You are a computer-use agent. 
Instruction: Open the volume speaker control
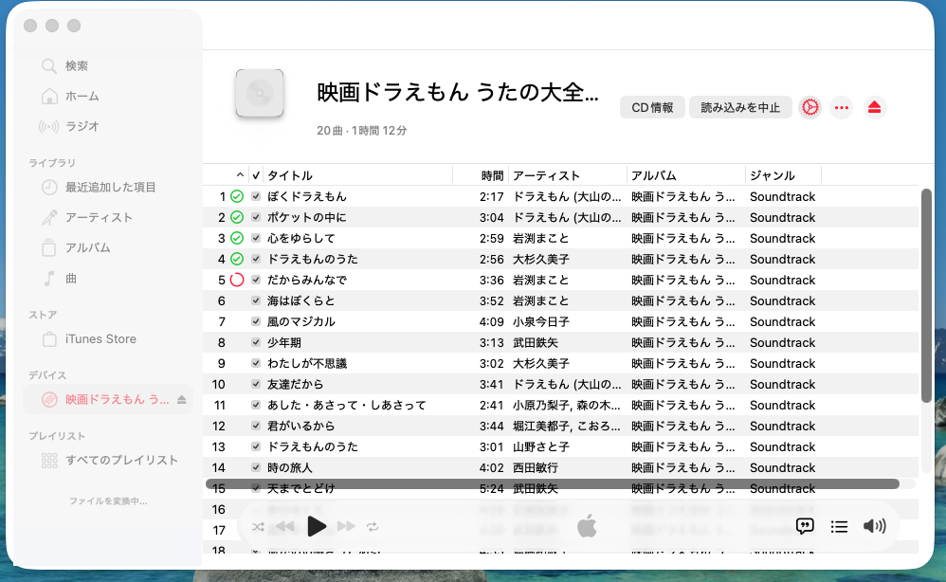point(874,526)
